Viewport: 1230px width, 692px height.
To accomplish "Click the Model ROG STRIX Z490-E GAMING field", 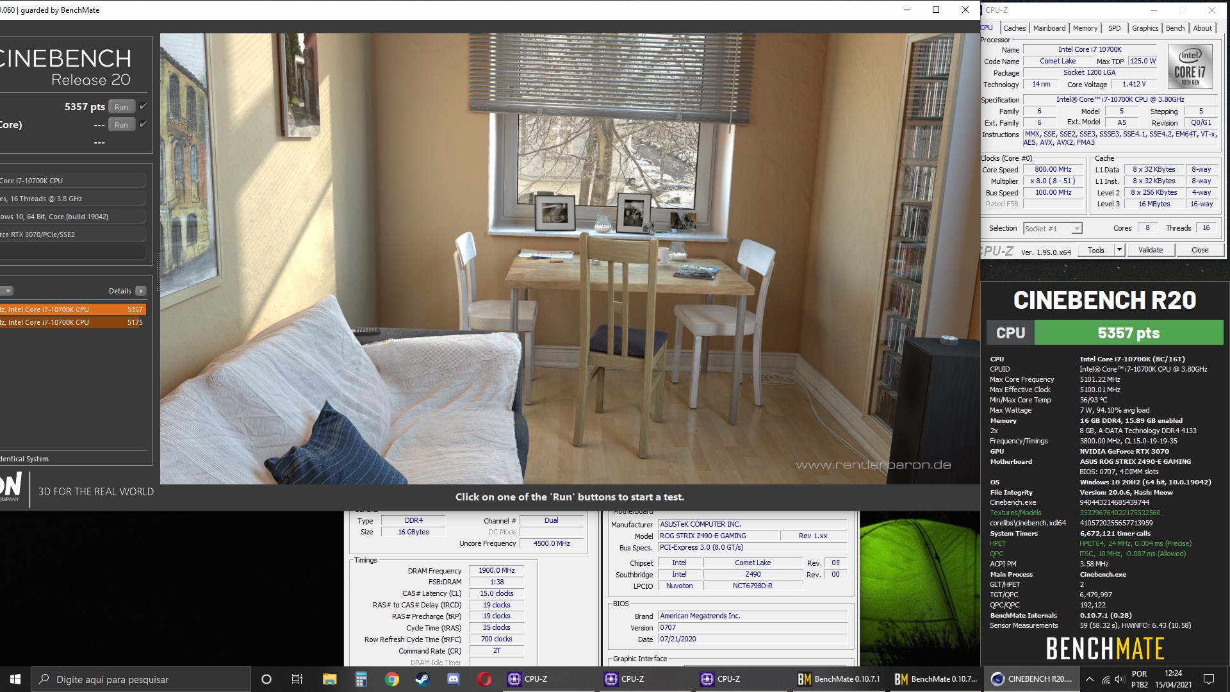I will (x=718, y=536).
